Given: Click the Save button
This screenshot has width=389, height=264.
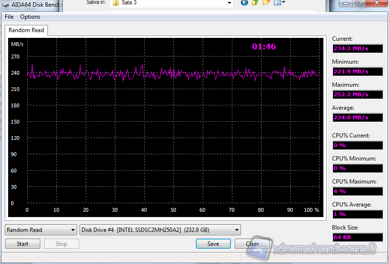Looking at the screenshot, I should tap(213, 244).
